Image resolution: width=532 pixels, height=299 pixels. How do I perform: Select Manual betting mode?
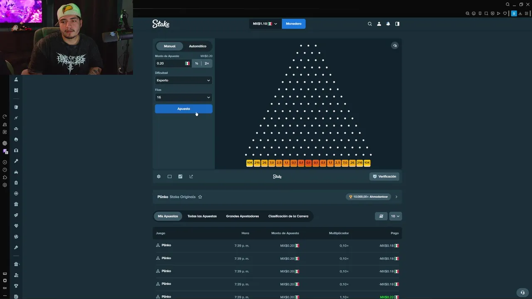click(x=170, y=46)
